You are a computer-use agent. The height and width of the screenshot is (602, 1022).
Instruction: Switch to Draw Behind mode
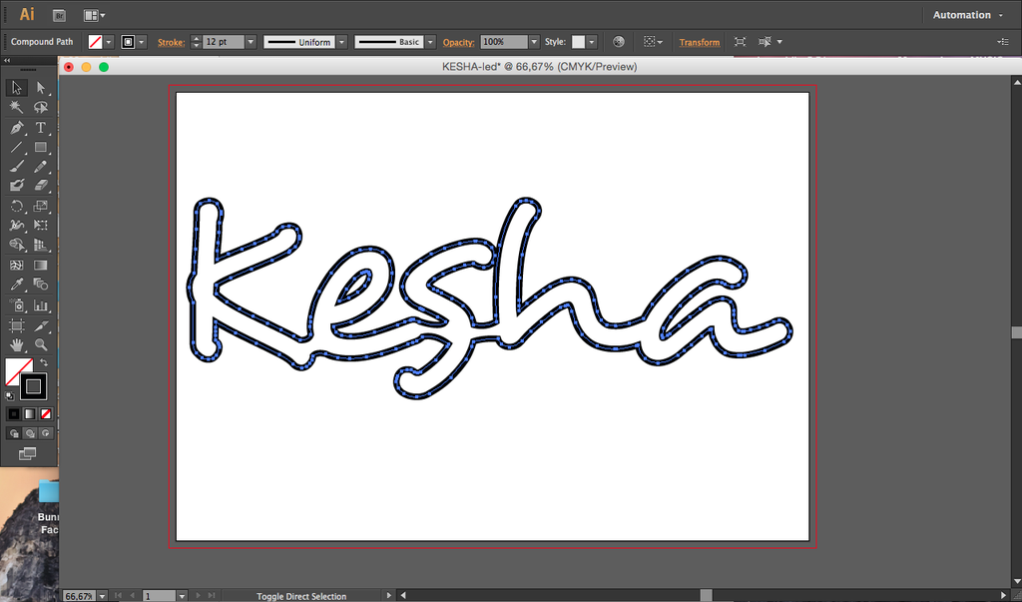coord(30,433)
